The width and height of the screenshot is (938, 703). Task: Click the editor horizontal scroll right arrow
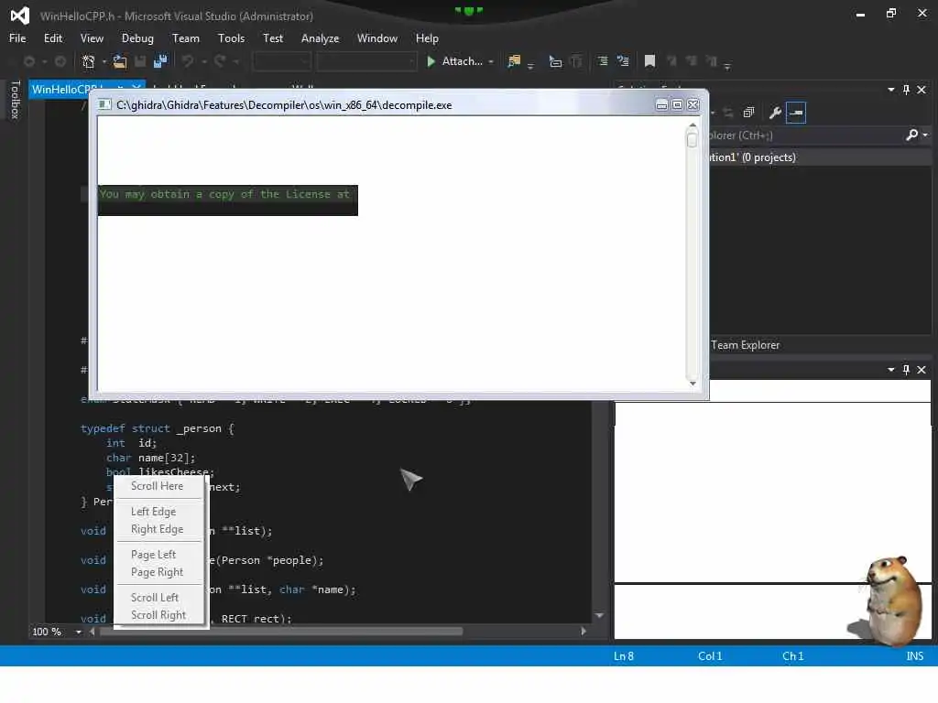click(584, 632)
